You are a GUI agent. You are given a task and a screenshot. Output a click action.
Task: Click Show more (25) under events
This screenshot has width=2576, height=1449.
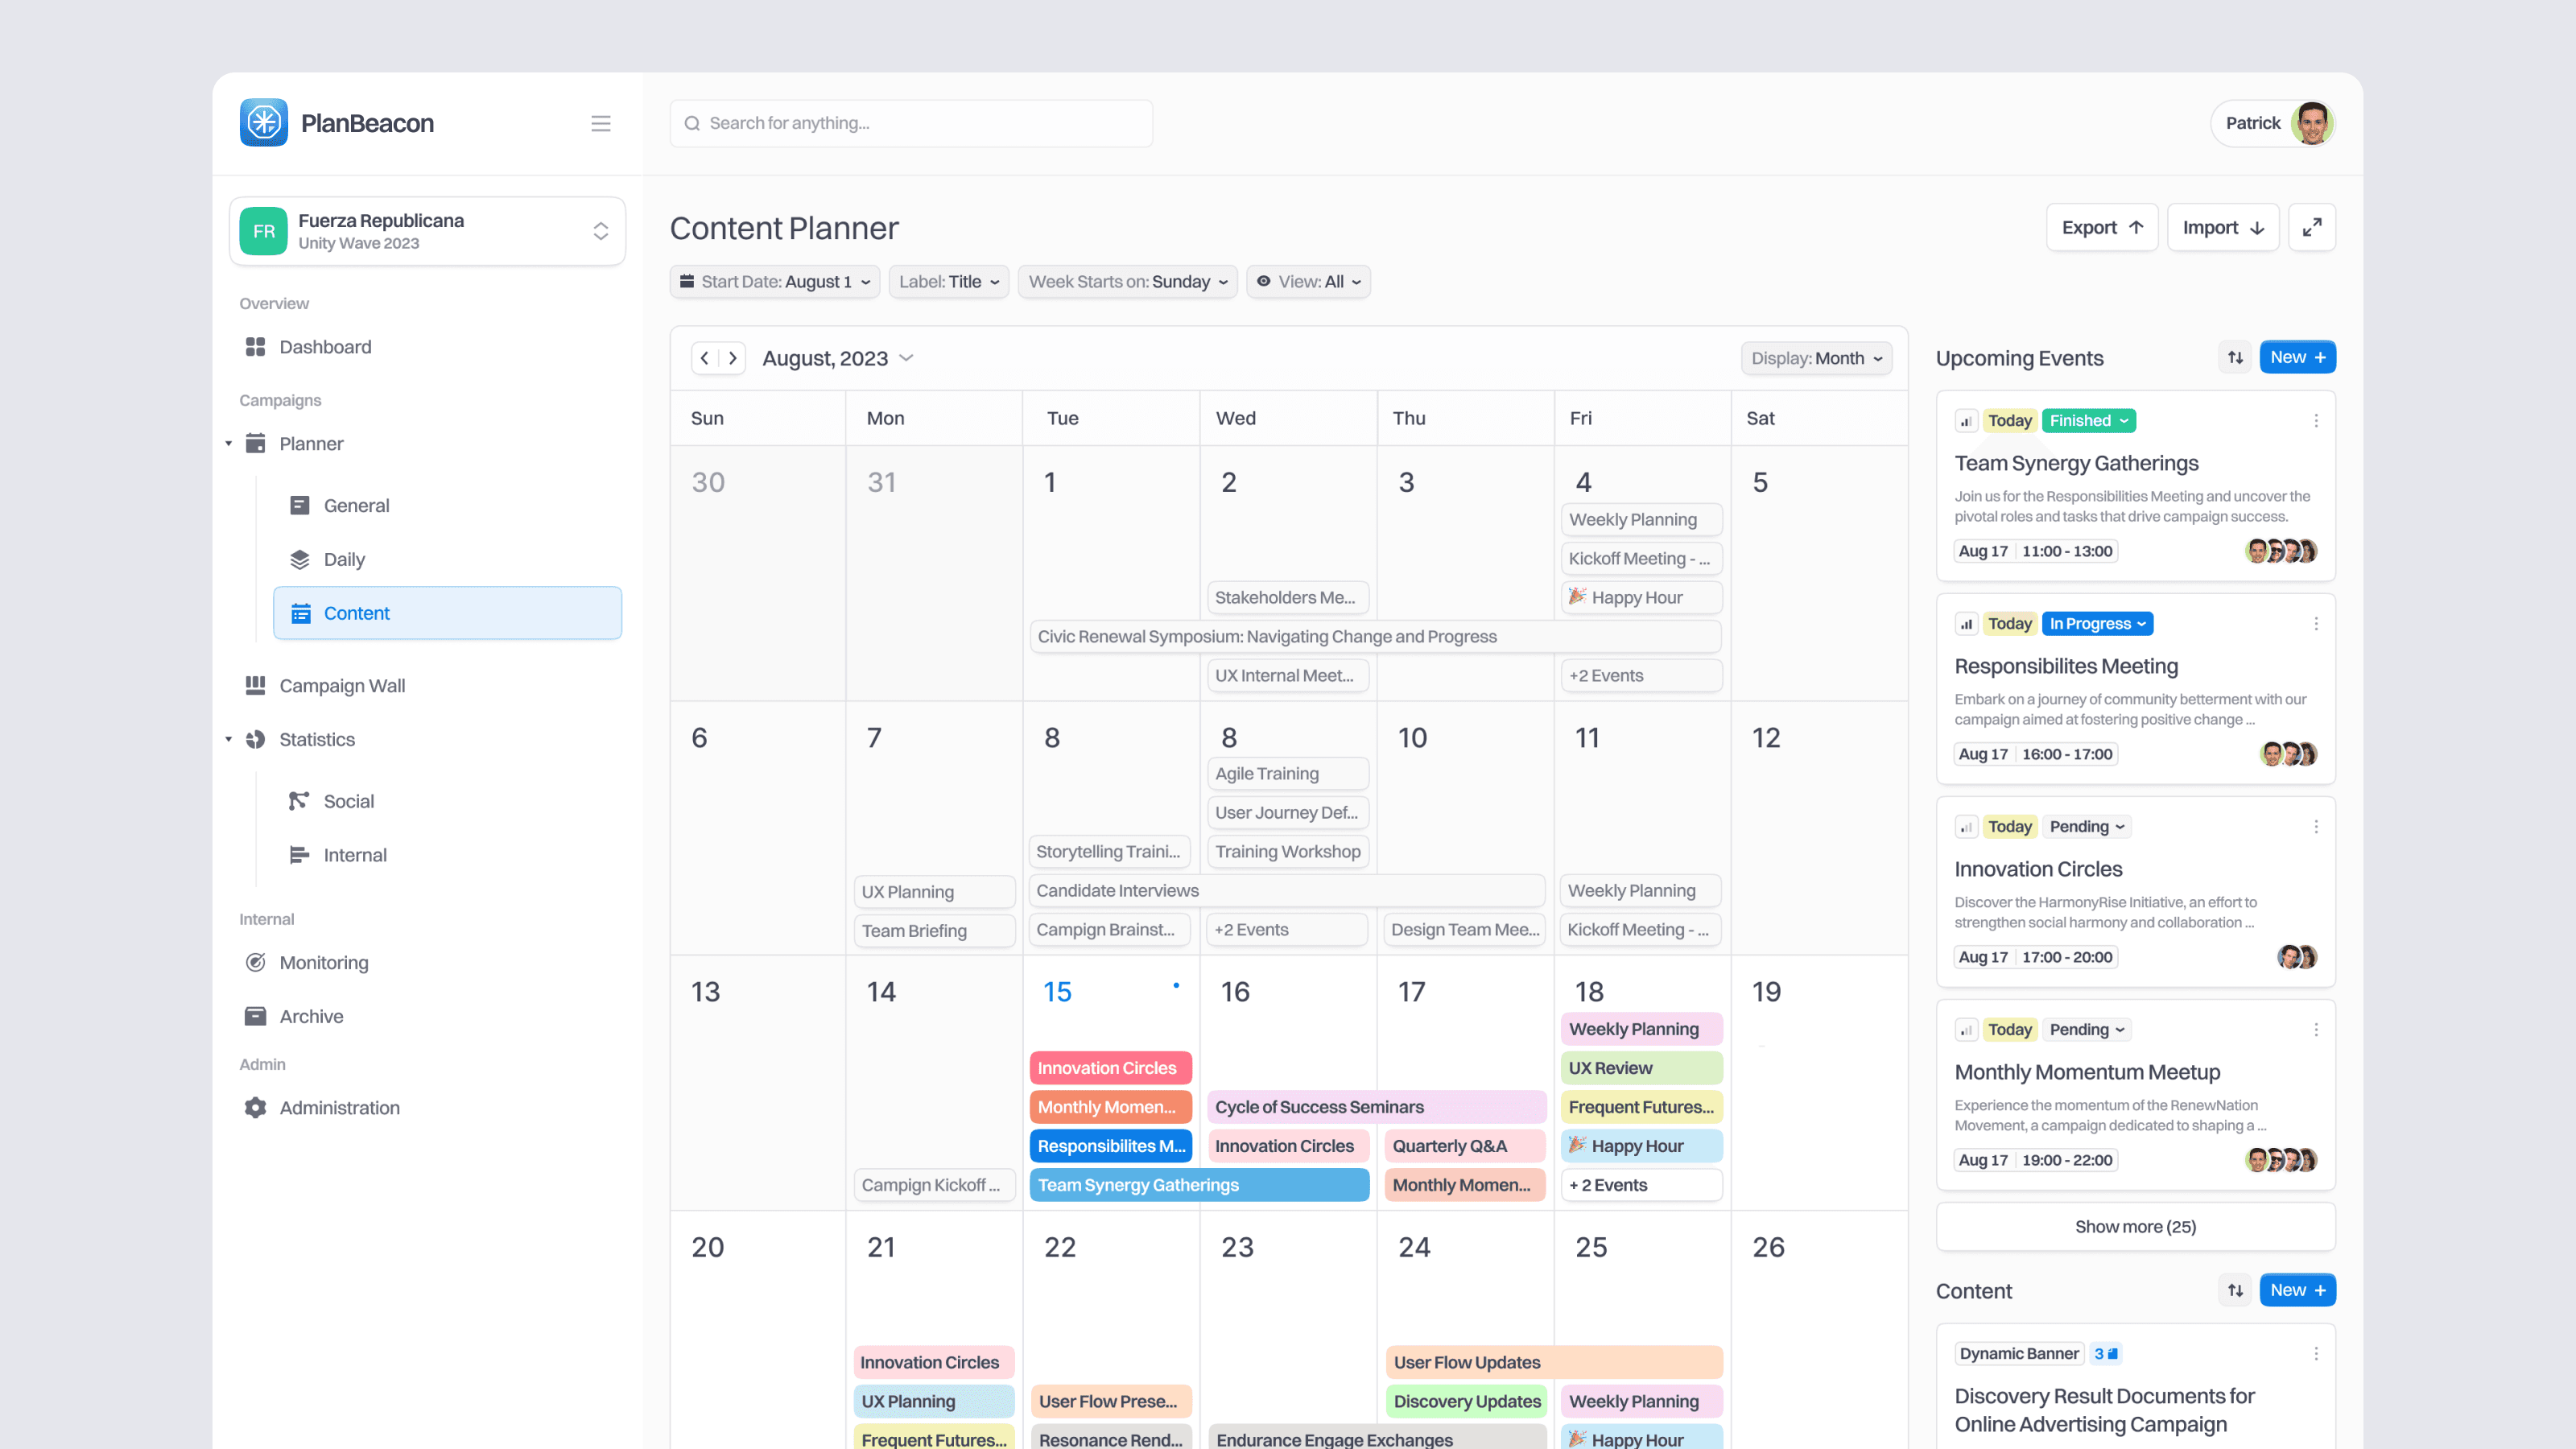coord(2135,1226)
